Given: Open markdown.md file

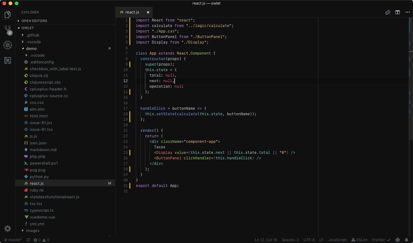Looking at the screenshot, I should (65, 150).
